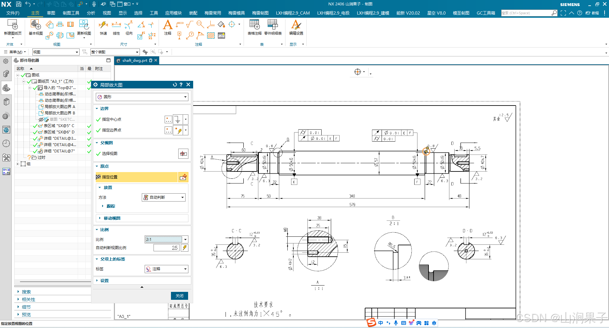Switch to the 分析 ribbon tab
Image resolution: width=609 pixels, height=328 pixels.
click(91, 13)
